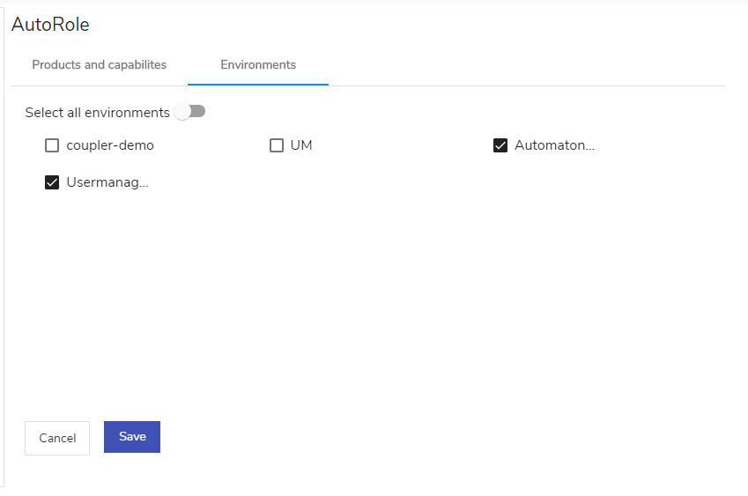Switch to Products and capabilites tab

[100, 65]
